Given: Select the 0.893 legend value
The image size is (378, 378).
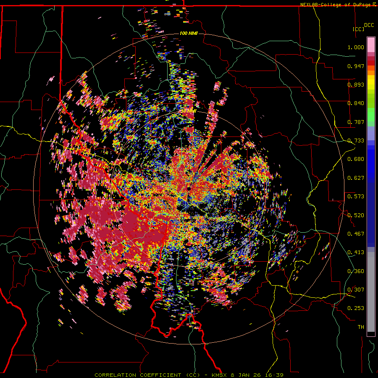Looking at the screenshot, I should point(356,84).
